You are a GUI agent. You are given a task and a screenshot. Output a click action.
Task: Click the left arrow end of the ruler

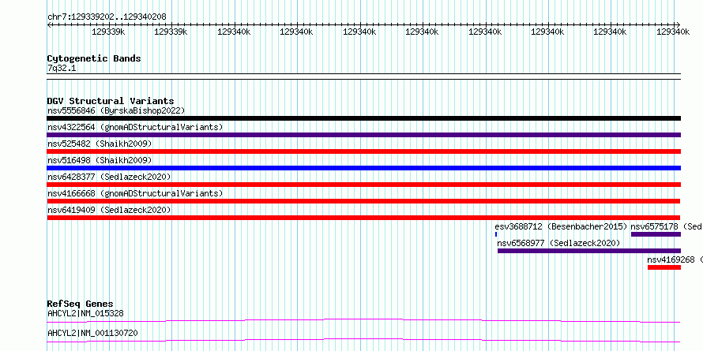(49, 25)
